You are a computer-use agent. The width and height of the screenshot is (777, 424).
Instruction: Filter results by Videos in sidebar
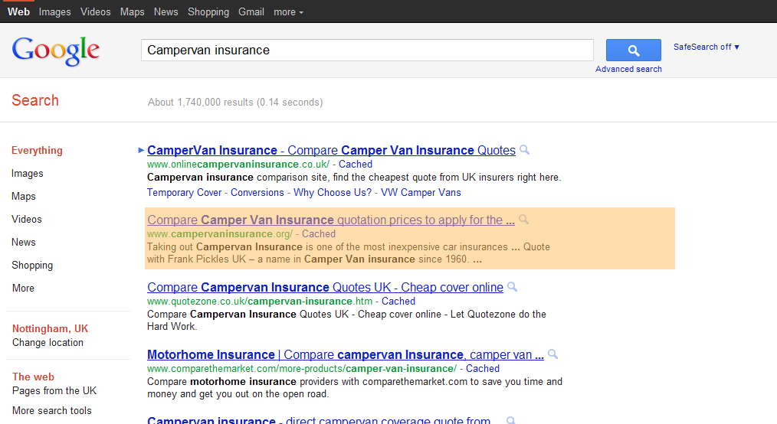click(x=27, y=219)
